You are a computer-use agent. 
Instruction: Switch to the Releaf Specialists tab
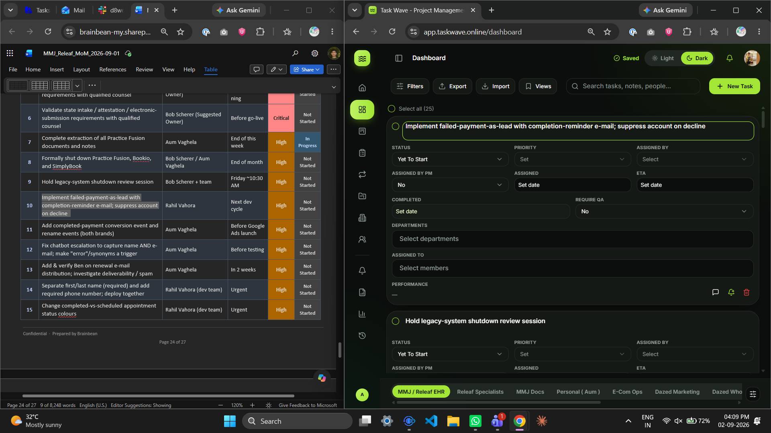(x=480, y=392)
